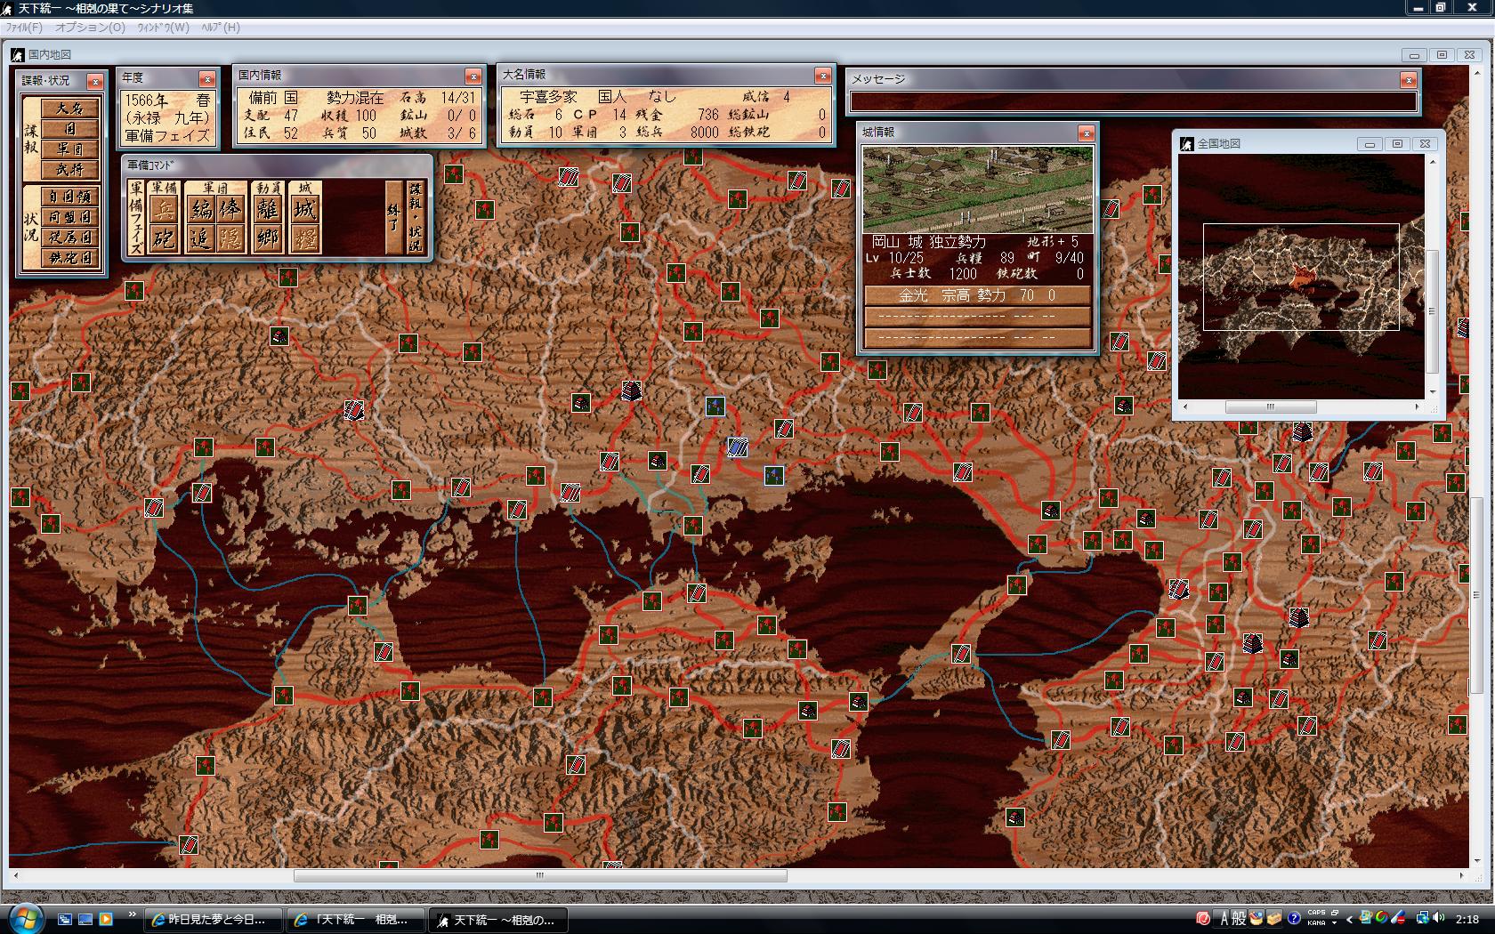Screen dimensions: 1495x934
Task: Open the ファイル(F) menu
Action: (24, 28)
